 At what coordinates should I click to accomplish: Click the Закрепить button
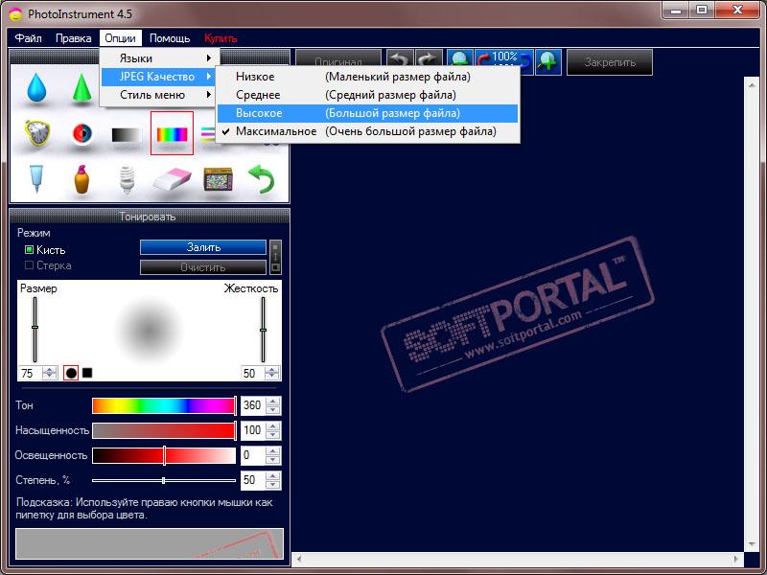(x=610, y=62)
